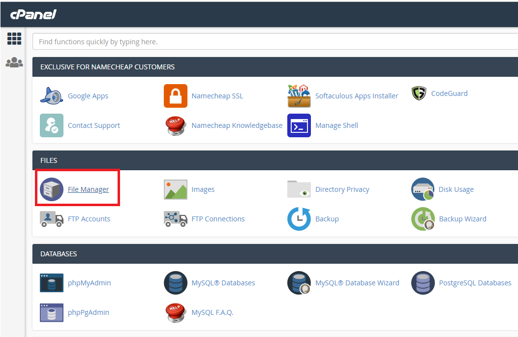
Task: Click the Backup clock icon
Action: click(299, 219)
